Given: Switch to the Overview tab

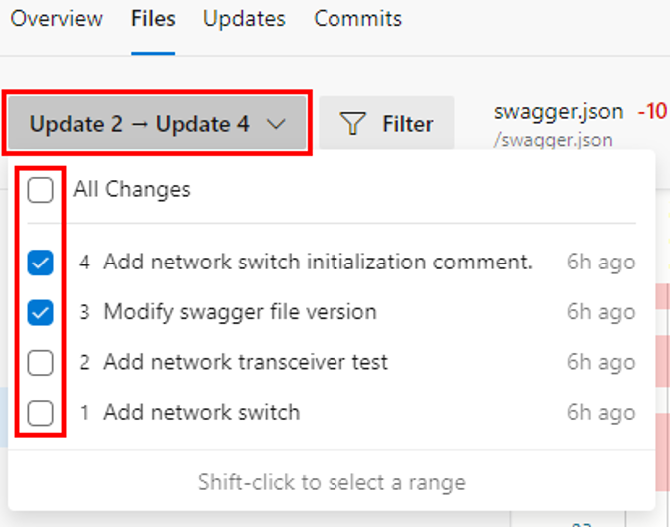Looking at the screenshot, I should 56,19.
